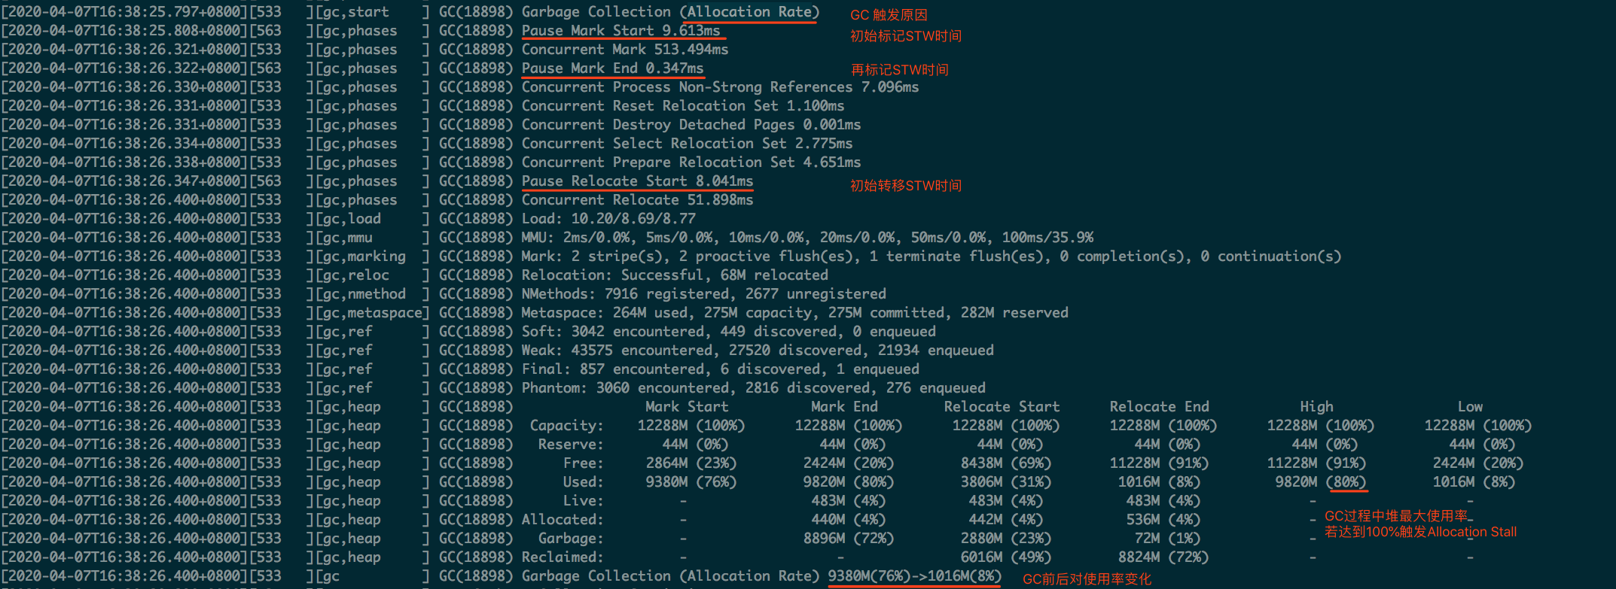Image resolution: width=1616 pixels, height=589 pixels.
Task: Click the "Relocation: Successful, 68M relocated" line
Action: point(675,275)
